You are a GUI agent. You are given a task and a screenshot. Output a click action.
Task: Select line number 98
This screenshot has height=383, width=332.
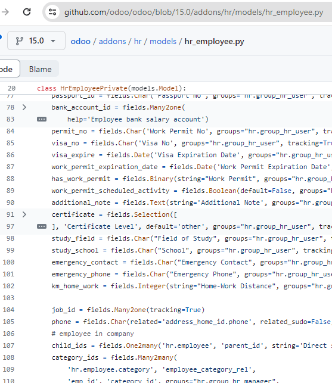(x=11, y=238)
